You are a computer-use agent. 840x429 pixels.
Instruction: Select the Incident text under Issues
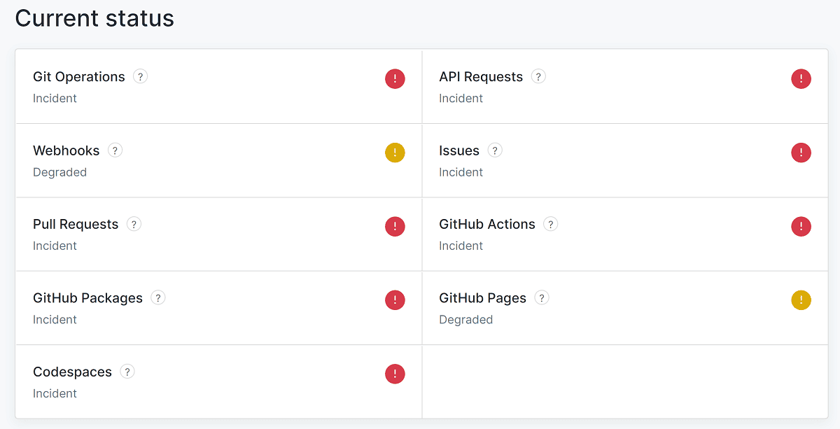[461, 172]
